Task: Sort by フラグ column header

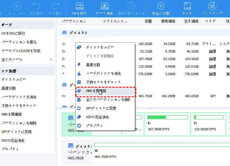Action: click(210, 21)
